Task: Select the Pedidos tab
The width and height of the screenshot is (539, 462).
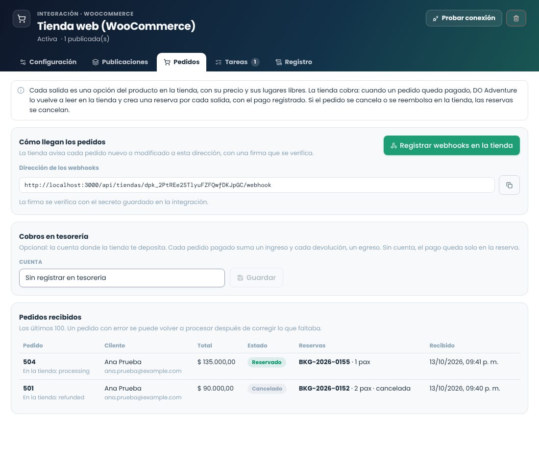Action: 181,62
